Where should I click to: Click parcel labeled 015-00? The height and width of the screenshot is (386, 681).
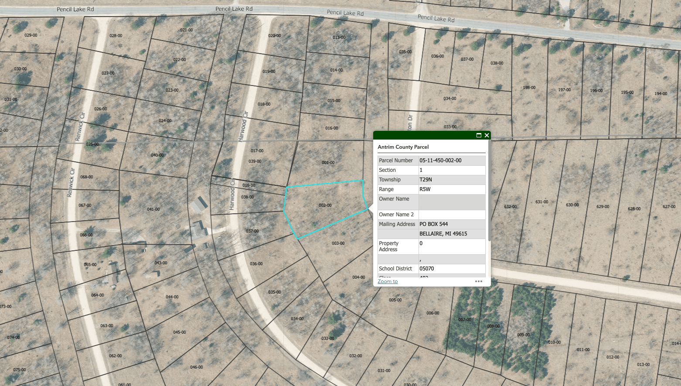pos(334,101)
